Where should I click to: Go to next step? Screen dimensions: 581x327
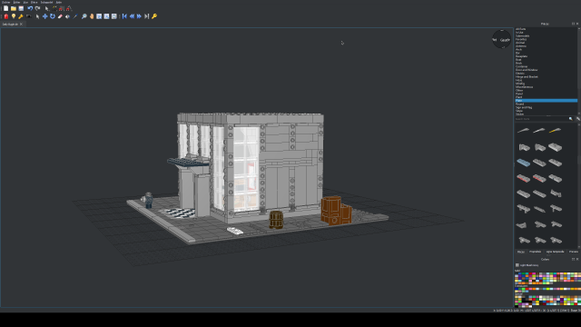pyautogui.click(x=139, y=16)
